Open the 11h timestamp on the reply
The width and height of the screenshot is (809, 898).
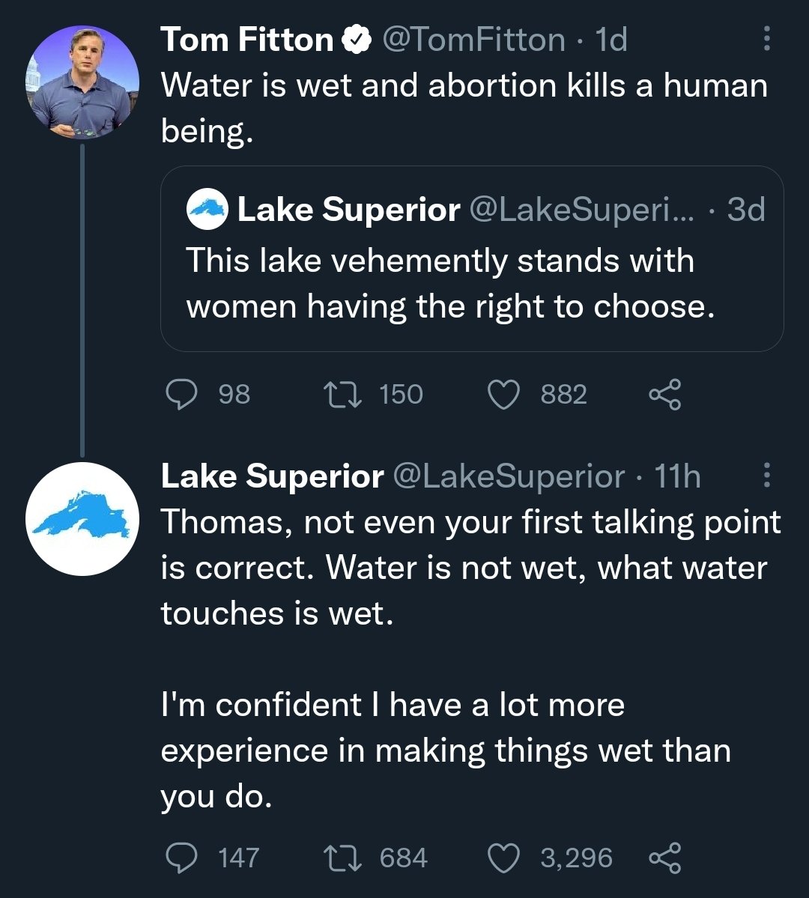(x=678, y=476)
